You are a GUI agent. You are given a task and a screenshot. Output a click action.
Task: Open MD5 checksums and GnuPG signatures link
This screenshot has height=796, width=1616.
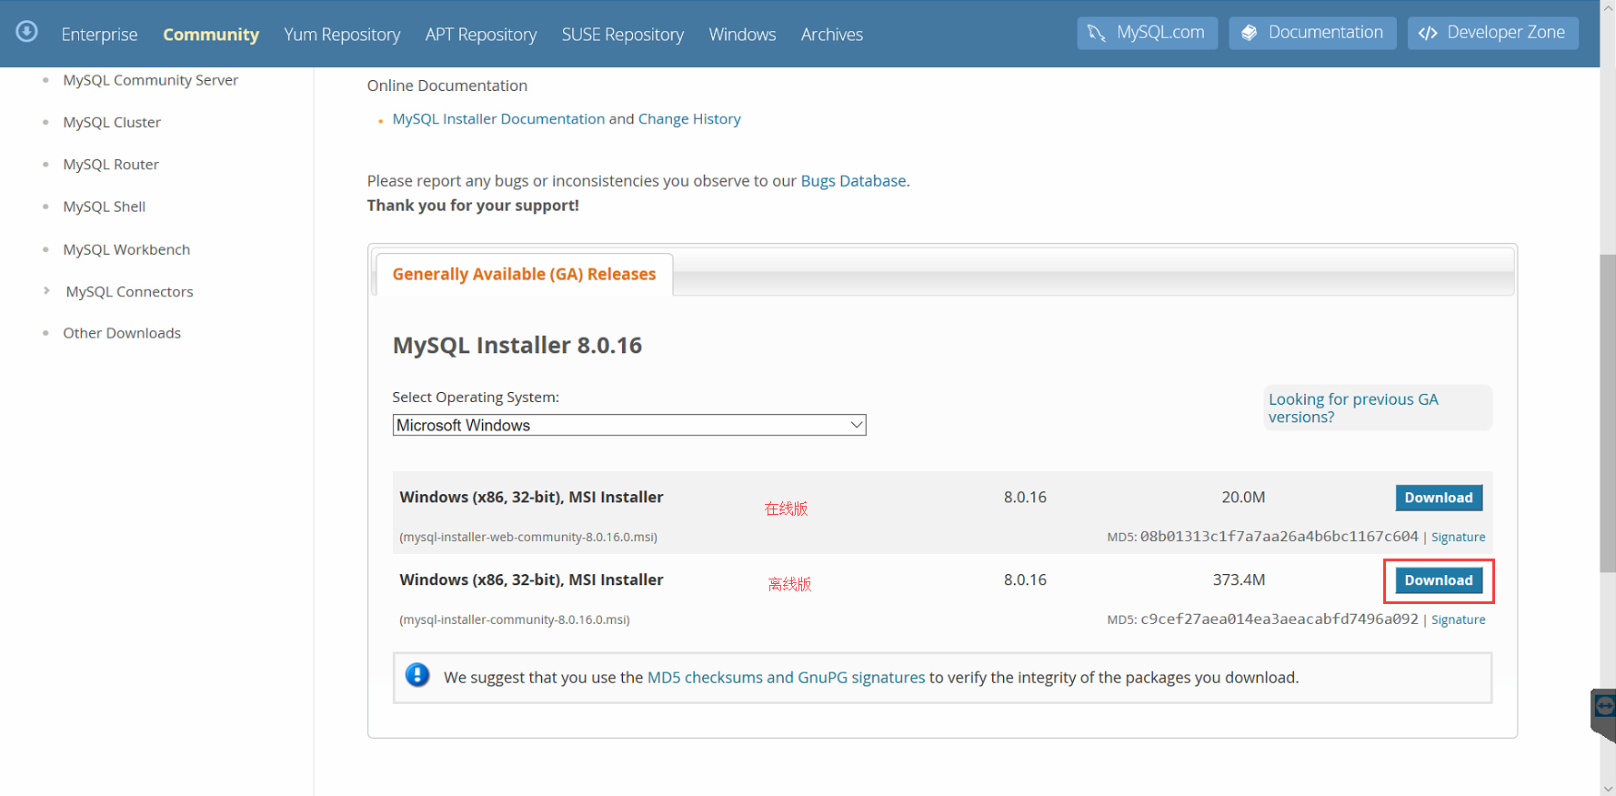(x=786, y=678)
